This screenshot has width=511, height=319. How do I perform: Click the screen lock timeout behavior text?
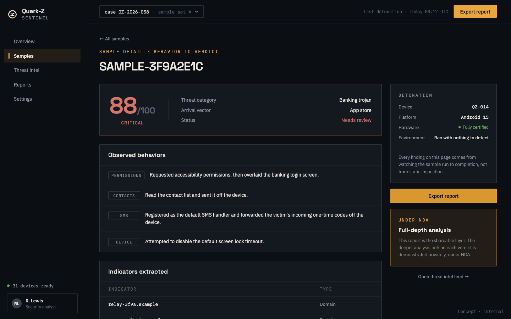(204, 241)
